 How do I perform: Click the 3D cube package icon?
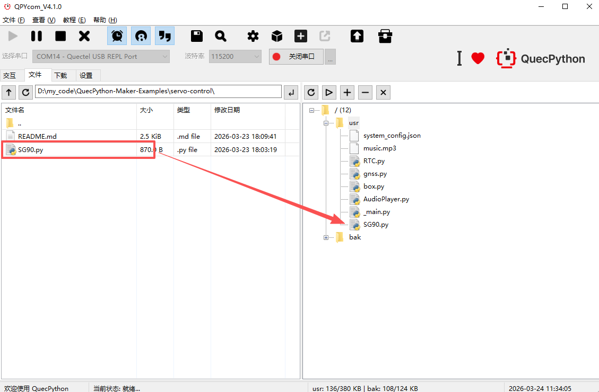tap(277, 36)
